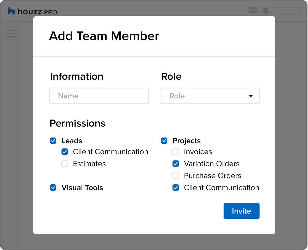
Task: Click the Estimates label text
Action: click(x=89, y=164)
